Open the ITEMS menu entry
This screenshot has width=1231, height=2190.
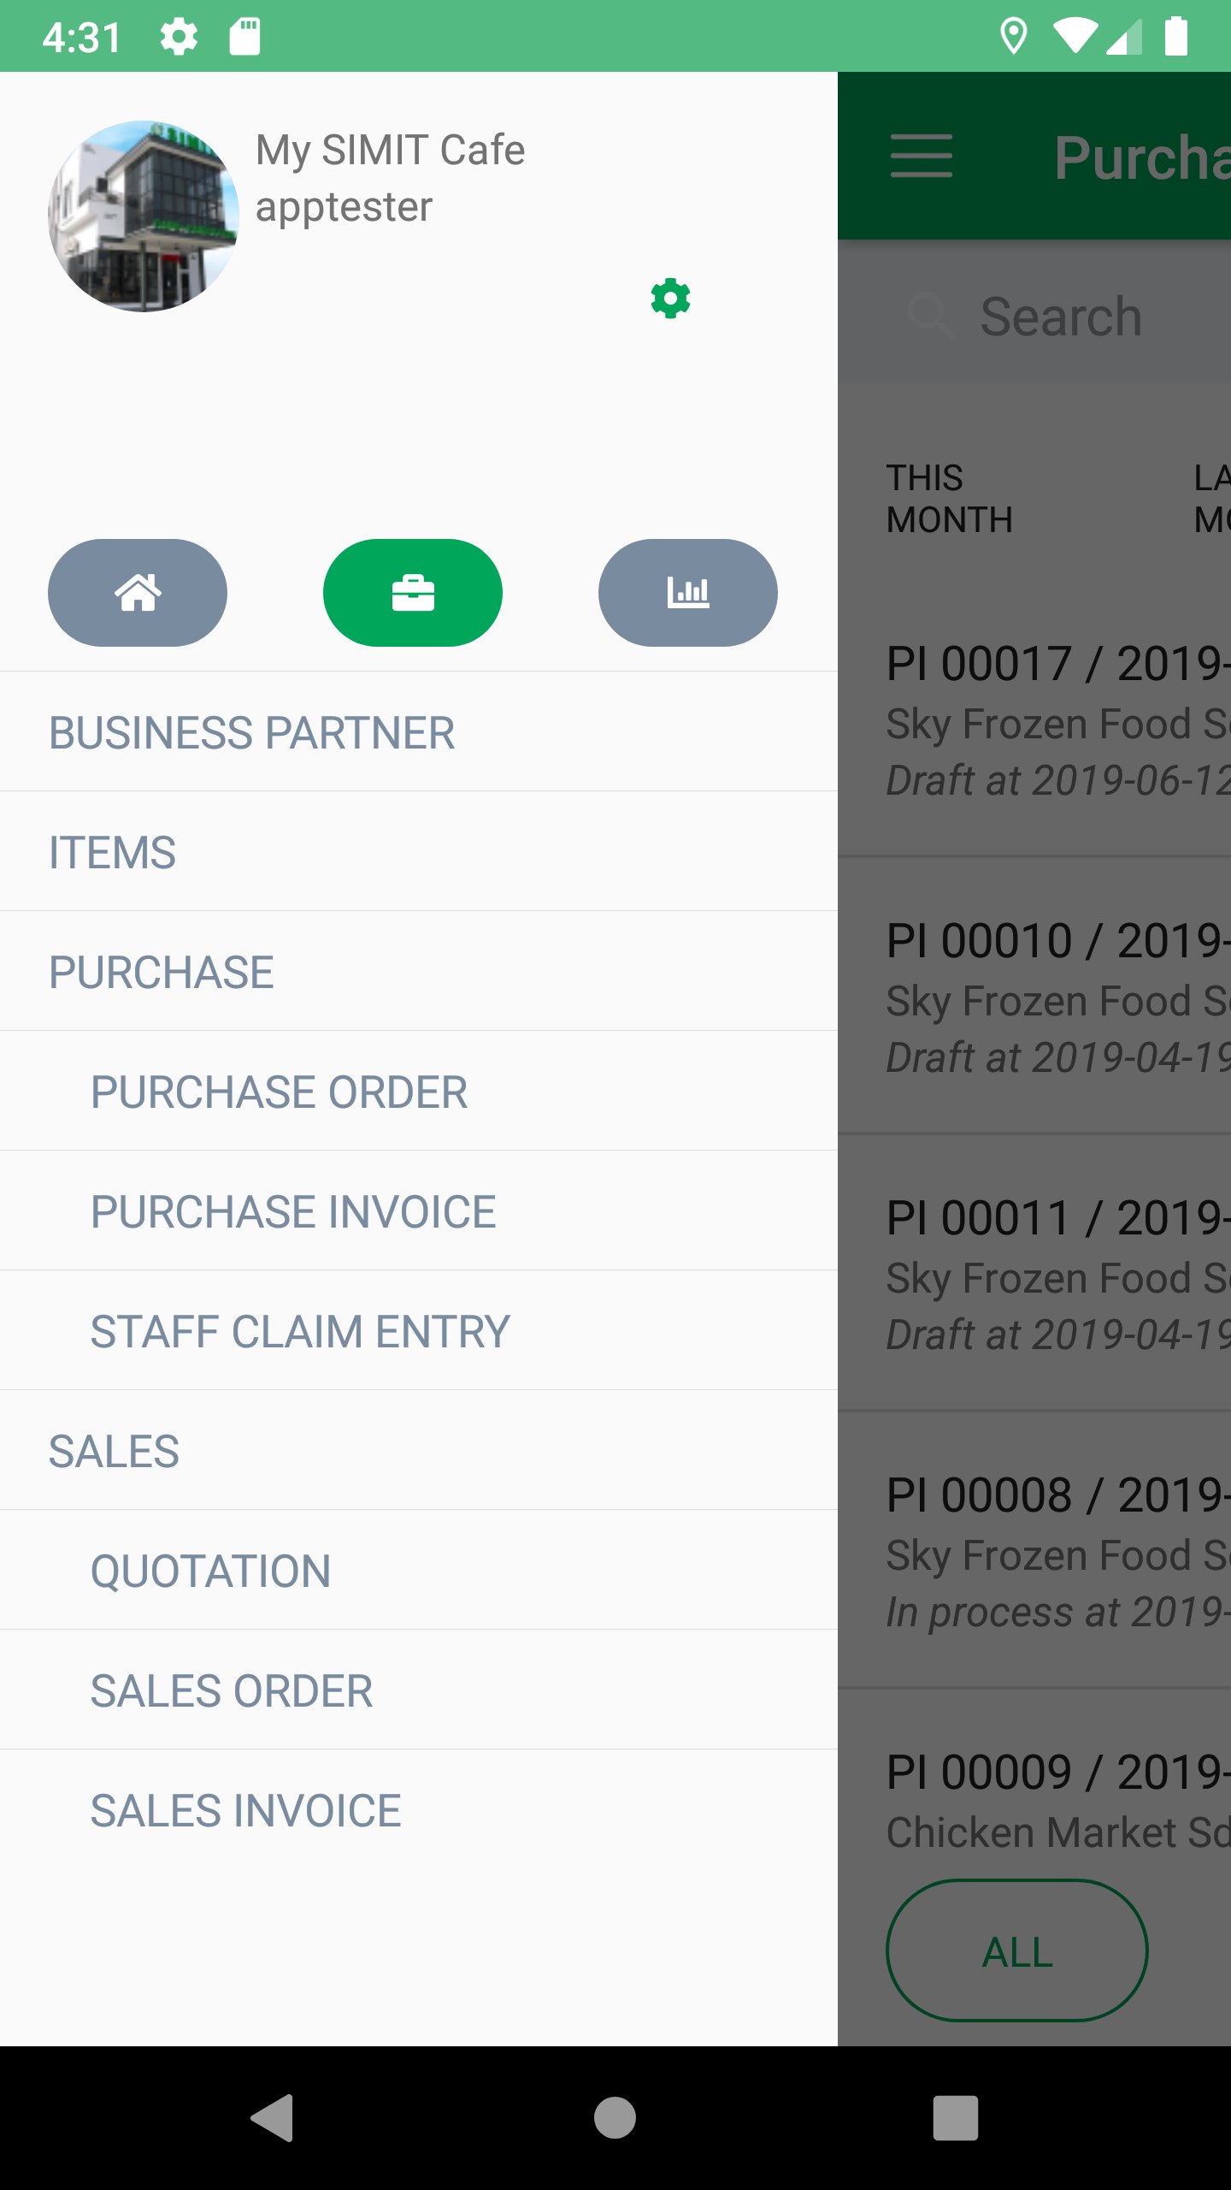(112, 852)
